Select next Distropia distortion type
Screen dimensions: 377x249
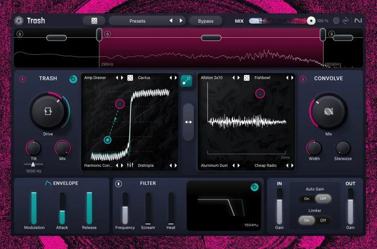(x=176, y=165)
